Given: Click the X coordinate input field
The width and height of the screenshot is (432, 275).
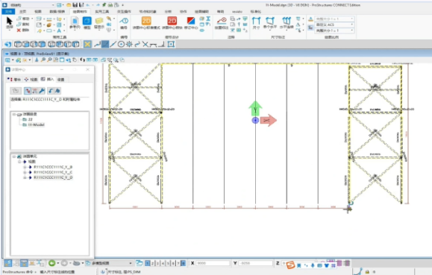Looking at the screenshot, I should coord(213,263).
